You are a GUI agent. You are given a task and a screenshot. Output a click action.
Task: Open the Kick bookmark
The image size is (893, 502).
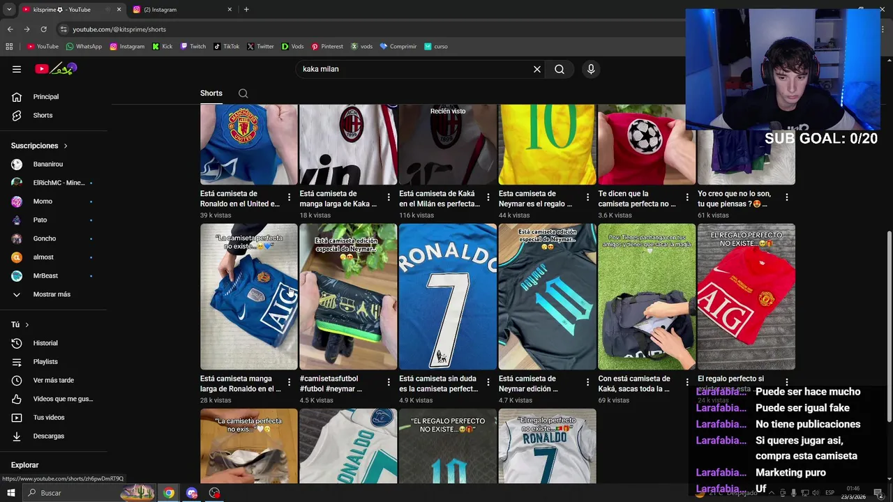[x=162, y=47]
